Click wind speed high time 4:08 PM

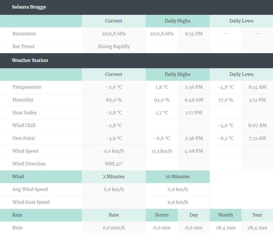click(194, 151)
